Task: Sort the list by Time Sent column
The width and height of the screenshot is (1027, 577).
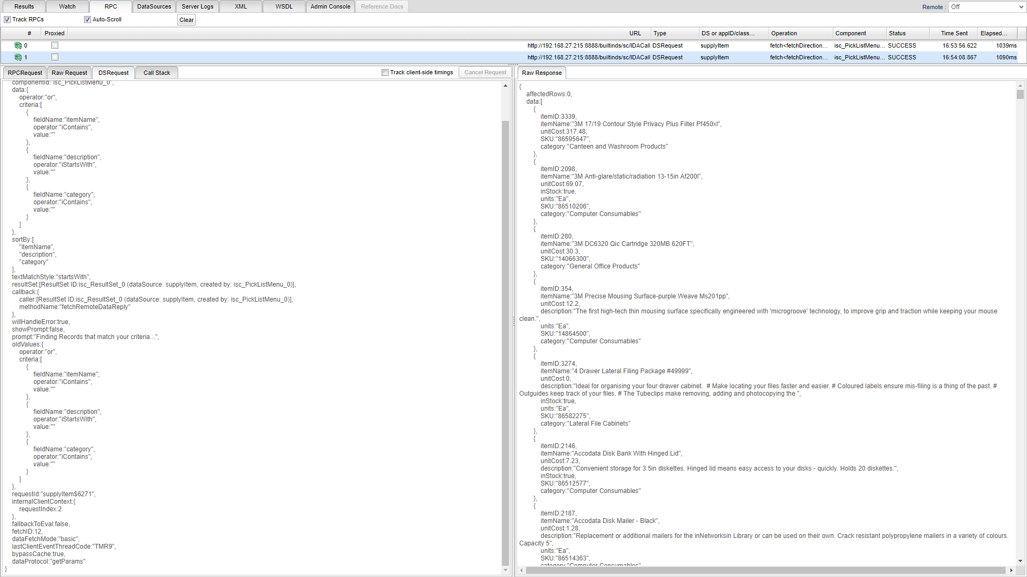Action: coord(954,33)
